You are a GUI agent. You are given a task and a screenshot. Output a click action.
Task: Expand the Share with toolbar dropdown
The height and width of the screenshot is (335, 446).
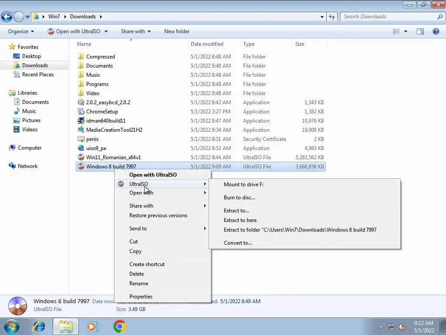tap(136, 31)
